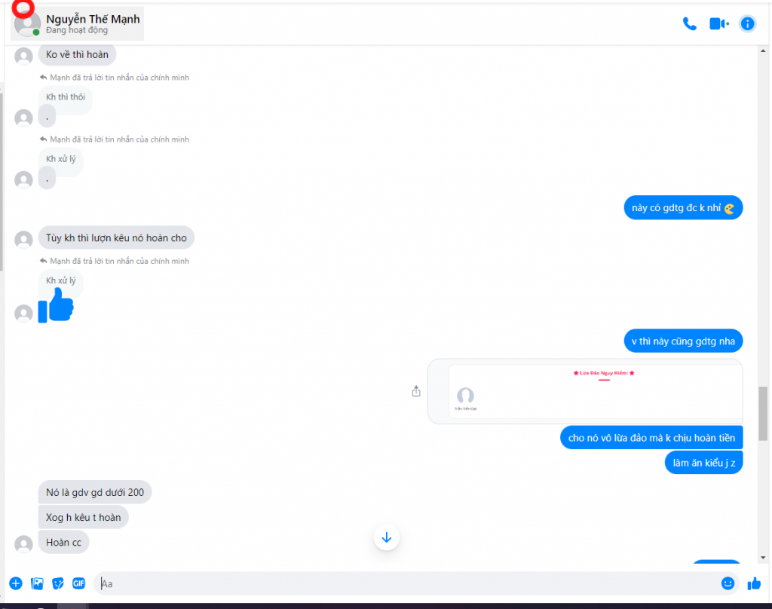The image size is (772, 609).
Task: Send a thumbs-up like
Action: 754,583
